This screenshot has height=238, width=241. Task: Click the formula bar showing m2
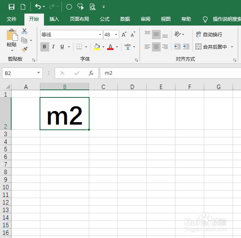[x=170, y=73]
